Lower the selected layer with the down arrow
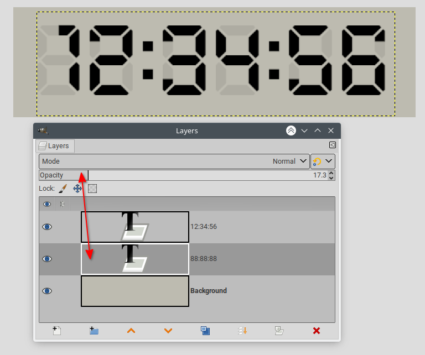 pyautogui.click(x=168, y=331)
